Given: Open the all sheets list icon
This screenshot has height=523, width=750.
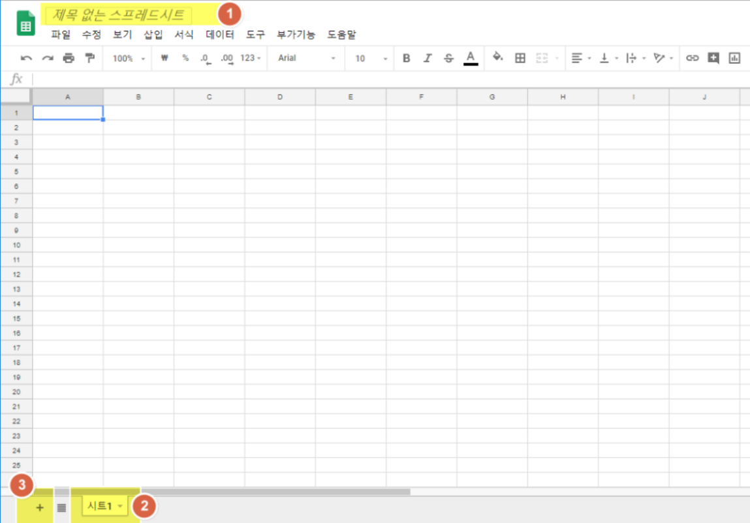Looking at the screenshot, I should click(x=61, y=507).
